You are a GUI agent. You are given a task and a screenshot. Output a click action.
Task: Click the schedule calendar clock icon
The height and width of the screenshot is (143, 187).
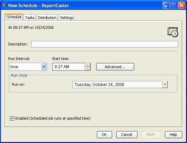coord(173,32)
